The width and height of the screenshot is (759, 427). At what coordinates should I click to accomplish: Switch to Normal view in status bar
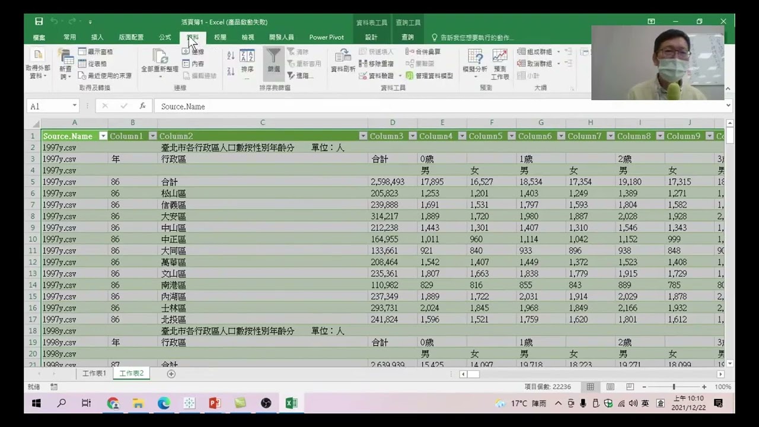point(591,387)
